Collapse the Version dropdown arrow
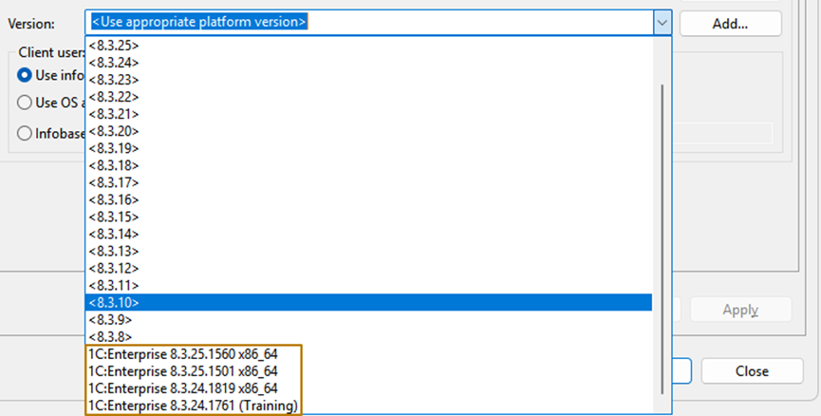Viewport: 821px width, 416px height. pyautogui.click(x=662, y=22)
